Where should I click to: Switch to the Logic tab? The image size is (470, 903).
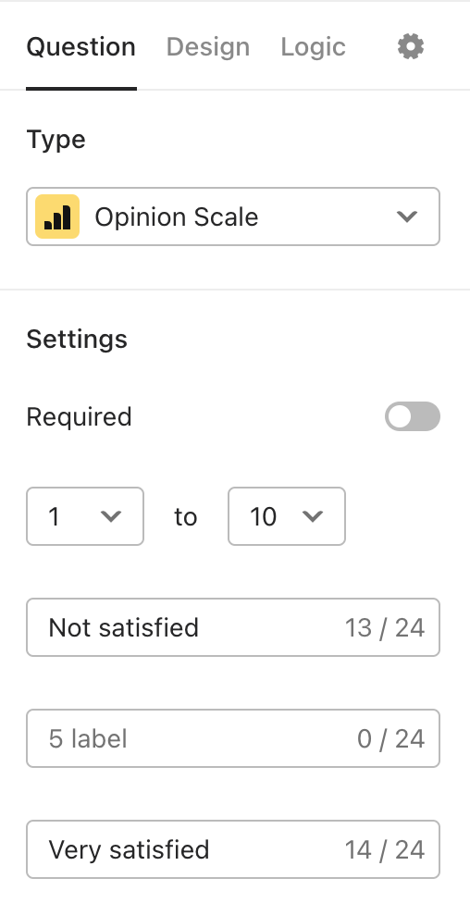click(313, 46)
